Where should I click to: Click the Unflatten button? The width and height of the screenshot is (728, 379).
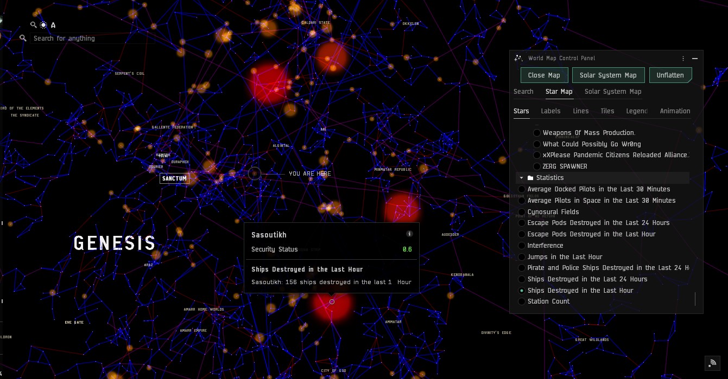pos(670,75)
